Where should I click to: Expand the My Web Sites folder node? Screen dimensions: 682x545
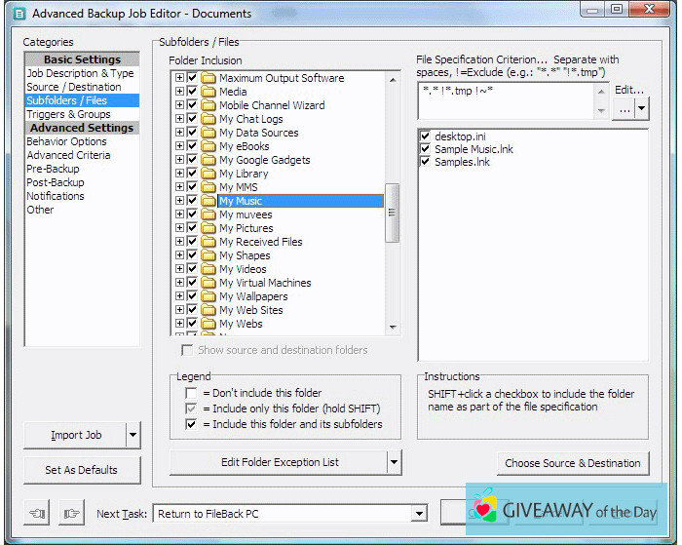pos(179,310)
